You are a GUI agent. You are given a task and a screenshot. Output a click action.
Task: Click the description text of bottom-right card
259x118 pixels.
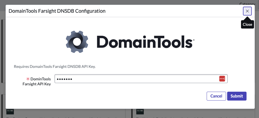(194, 117)
